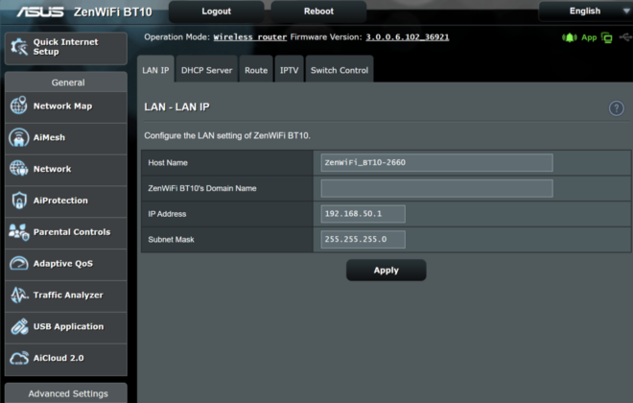Viewport: 633px width, 403px height.
Task: Click the Logout button
Action: pos(217,12)
